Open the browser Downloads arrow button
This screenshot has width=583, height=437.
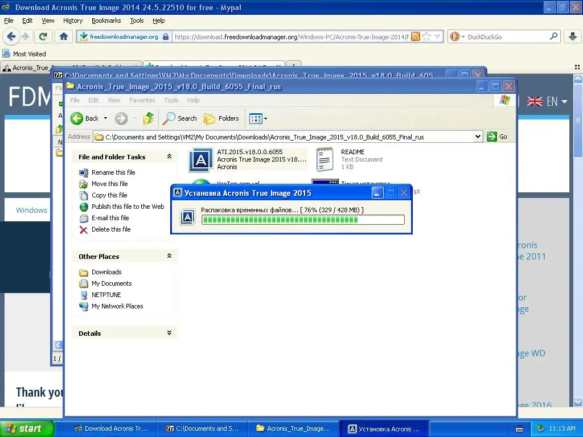(573, 36)
